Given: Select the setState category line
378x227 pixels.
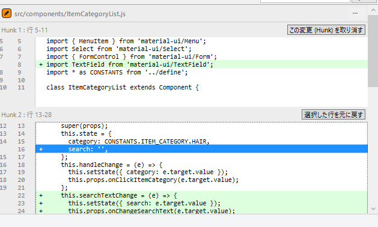Looking at the screenshot, I should [201, 172].
